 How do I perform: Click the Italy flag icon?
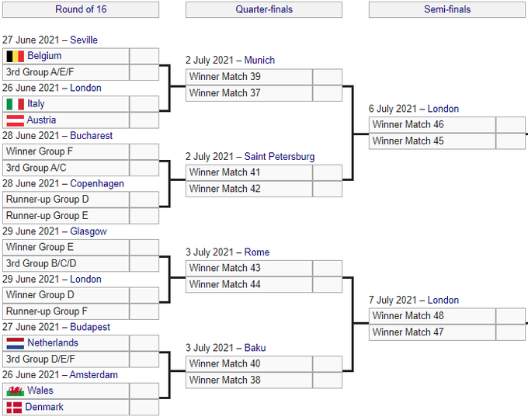[15, 104]
